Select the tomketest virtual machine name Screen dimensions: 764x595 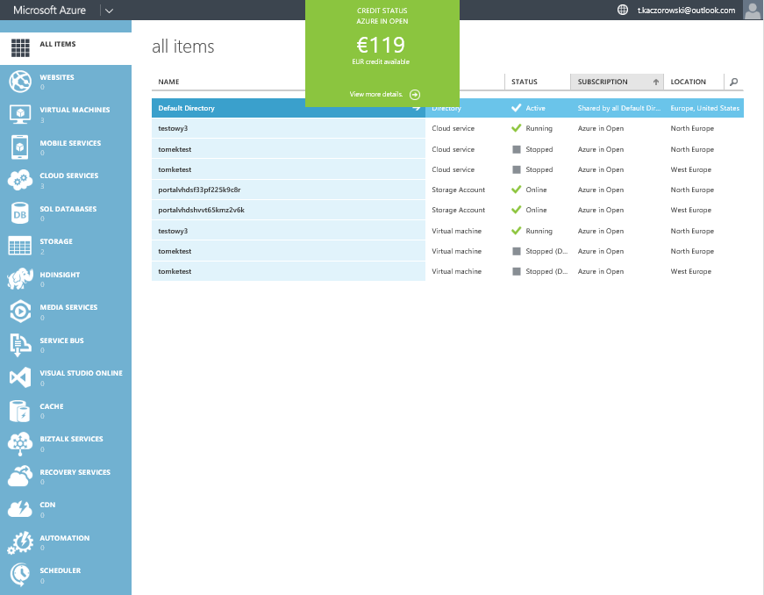[175, 271]
